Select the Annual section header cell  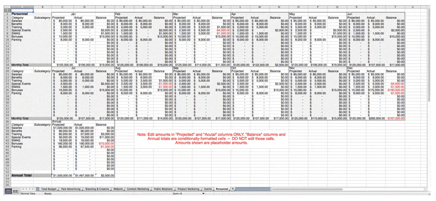coord(62,121)
